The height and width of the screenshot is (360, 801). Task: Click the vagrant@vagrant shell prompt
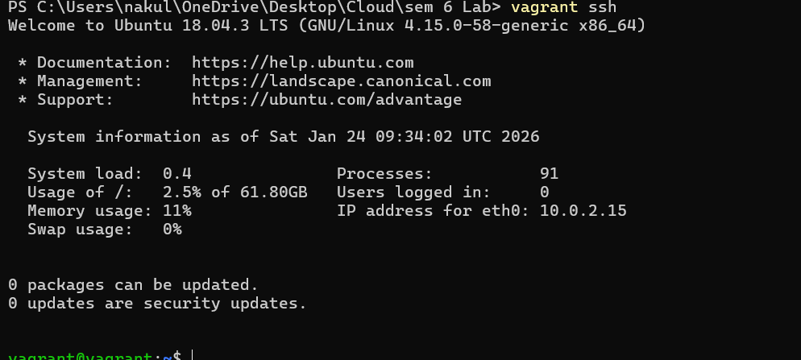tap(87, 356)
